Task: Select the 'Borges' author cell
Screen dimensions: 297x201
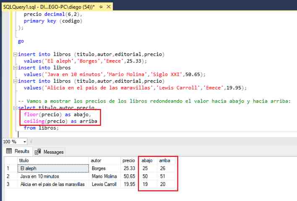Action: tap(104, 168)
